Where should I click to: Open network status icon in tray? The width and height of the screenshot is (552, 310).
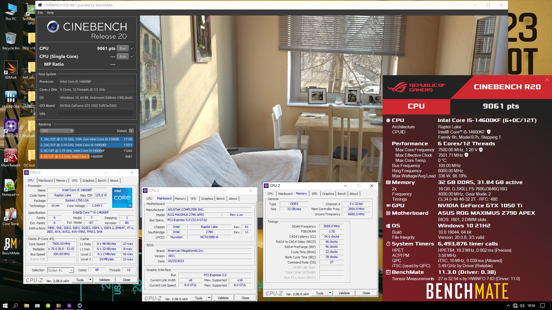[x=515, y=306]
